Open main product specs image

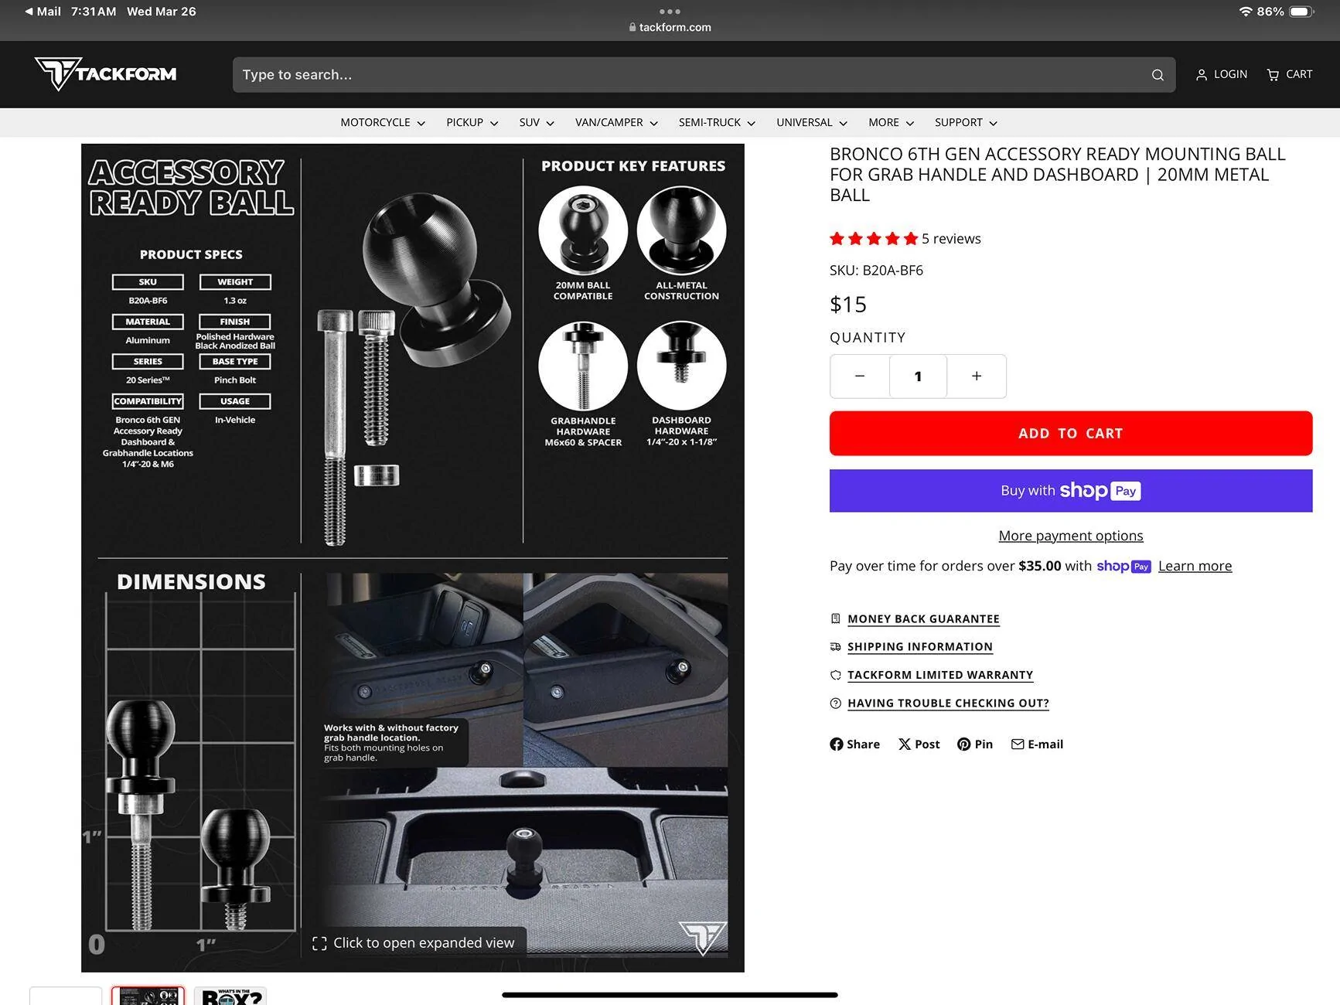pos(413,557)
